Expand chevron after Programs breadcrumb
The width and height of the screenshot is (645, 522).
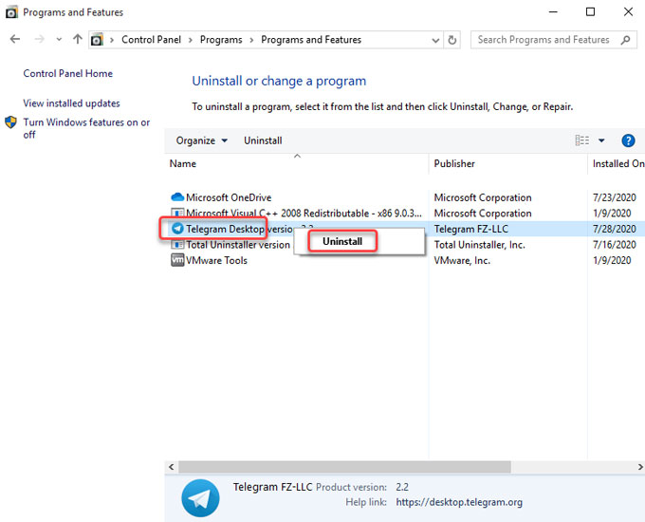pyautogui.click(x=251, y=40)
